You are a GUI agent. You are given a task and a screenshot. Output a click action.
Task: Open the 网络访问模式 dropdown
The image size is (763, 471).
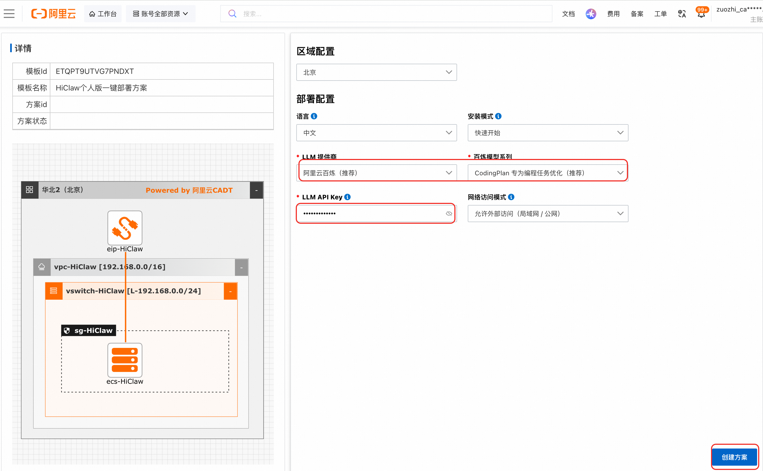[x=548, y=213]
